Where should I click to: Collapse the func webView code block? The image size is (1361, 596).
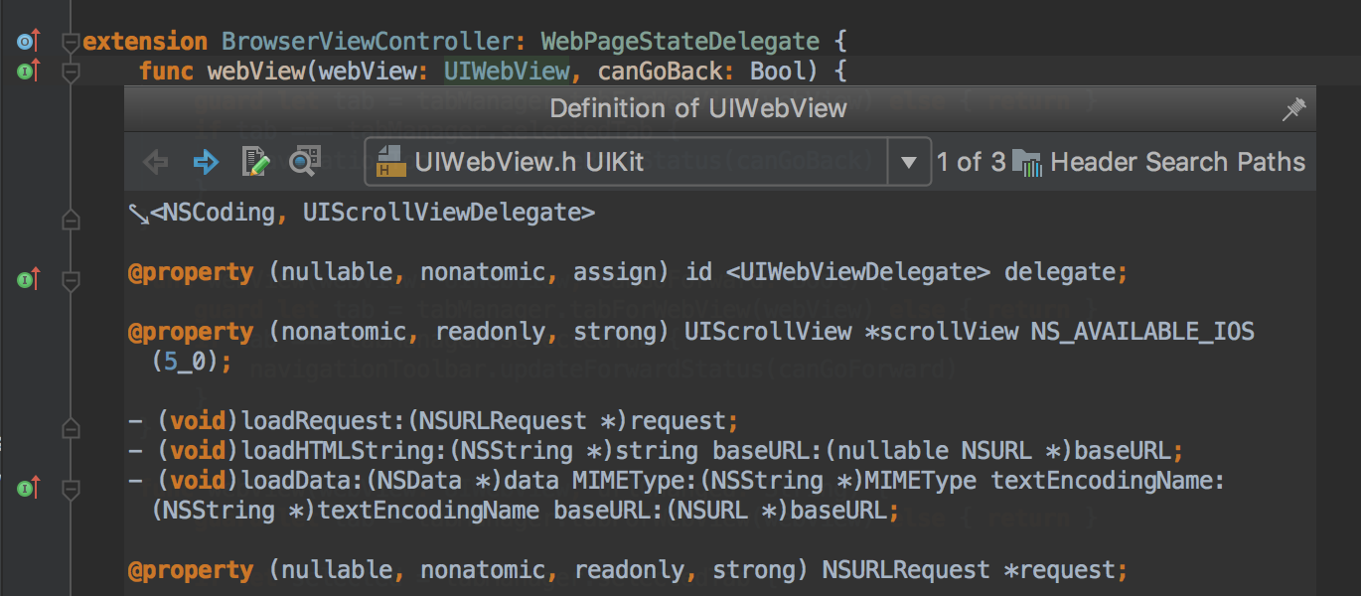tap(70, 73)
